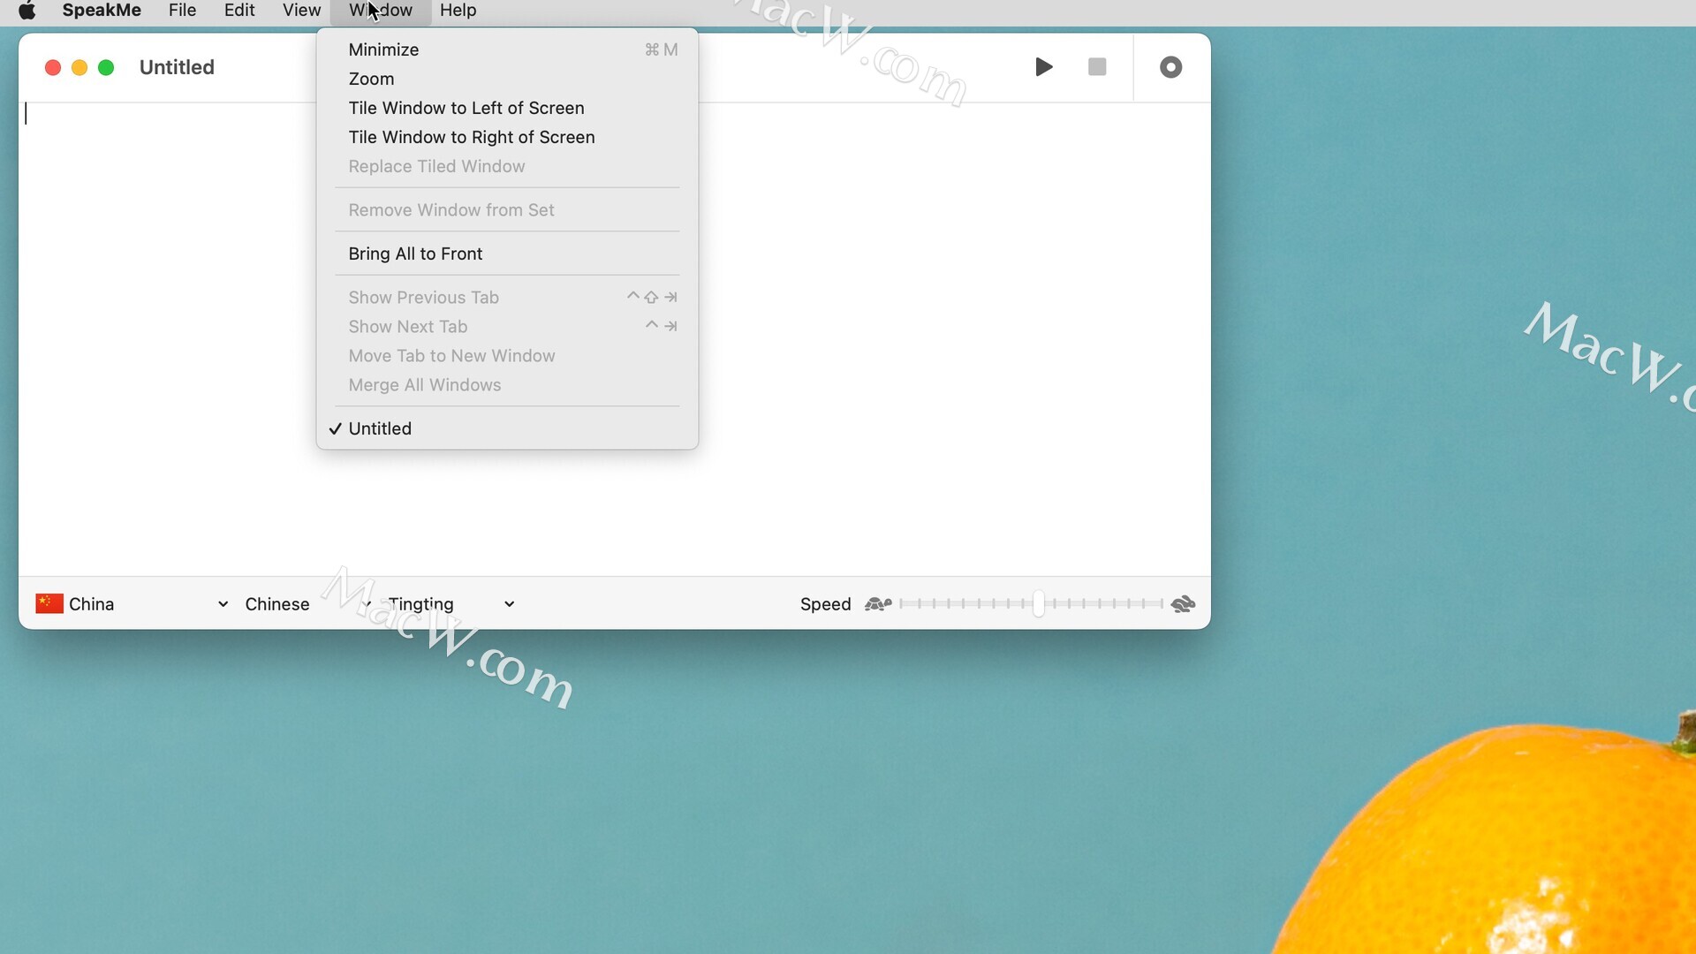Open the Chinese language dropdown
Screen dimensions: 1696x954
pos(307,604)
